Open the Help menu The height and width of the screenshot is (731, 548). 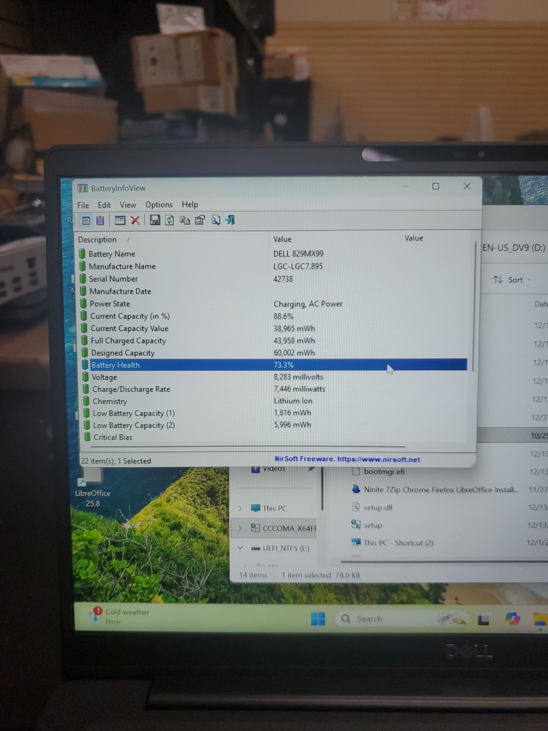pos(190,205)
